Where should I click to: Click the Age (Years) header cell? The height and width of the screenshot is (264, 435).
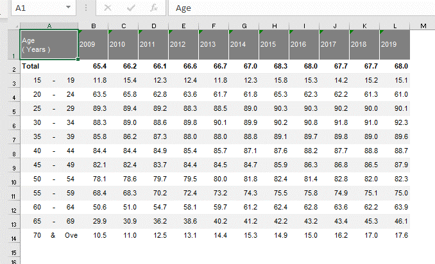tap(49, 44)
